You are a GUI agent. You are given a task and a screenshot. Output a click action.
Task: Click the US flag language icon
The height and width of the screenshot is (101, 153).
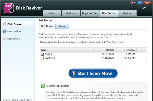point(132,3)
